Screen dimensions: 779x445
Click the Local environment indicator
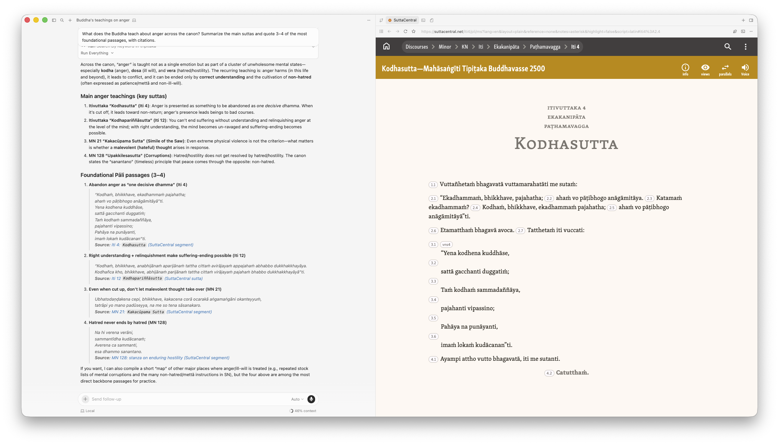coord(88,411)
